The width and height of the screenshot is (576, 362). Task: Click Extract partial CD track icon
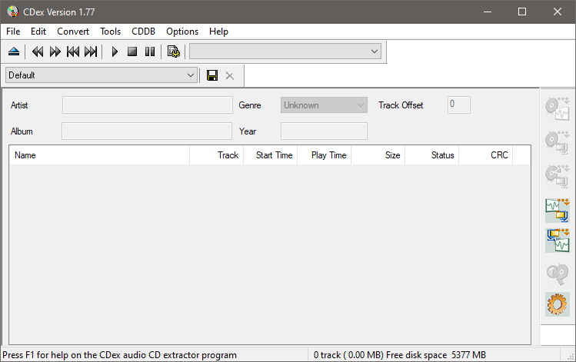[558, 175]
